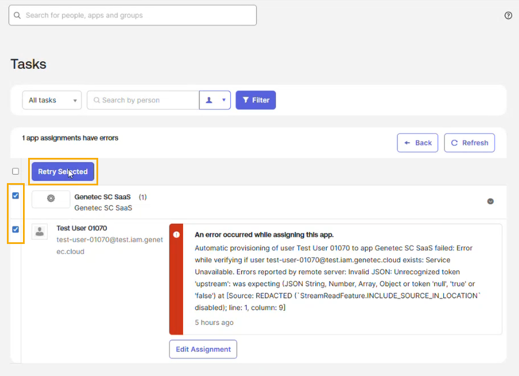This screenshot has height=376, width=519.
Task: Click the Test User 01070 name
Action: pos(82,228)
